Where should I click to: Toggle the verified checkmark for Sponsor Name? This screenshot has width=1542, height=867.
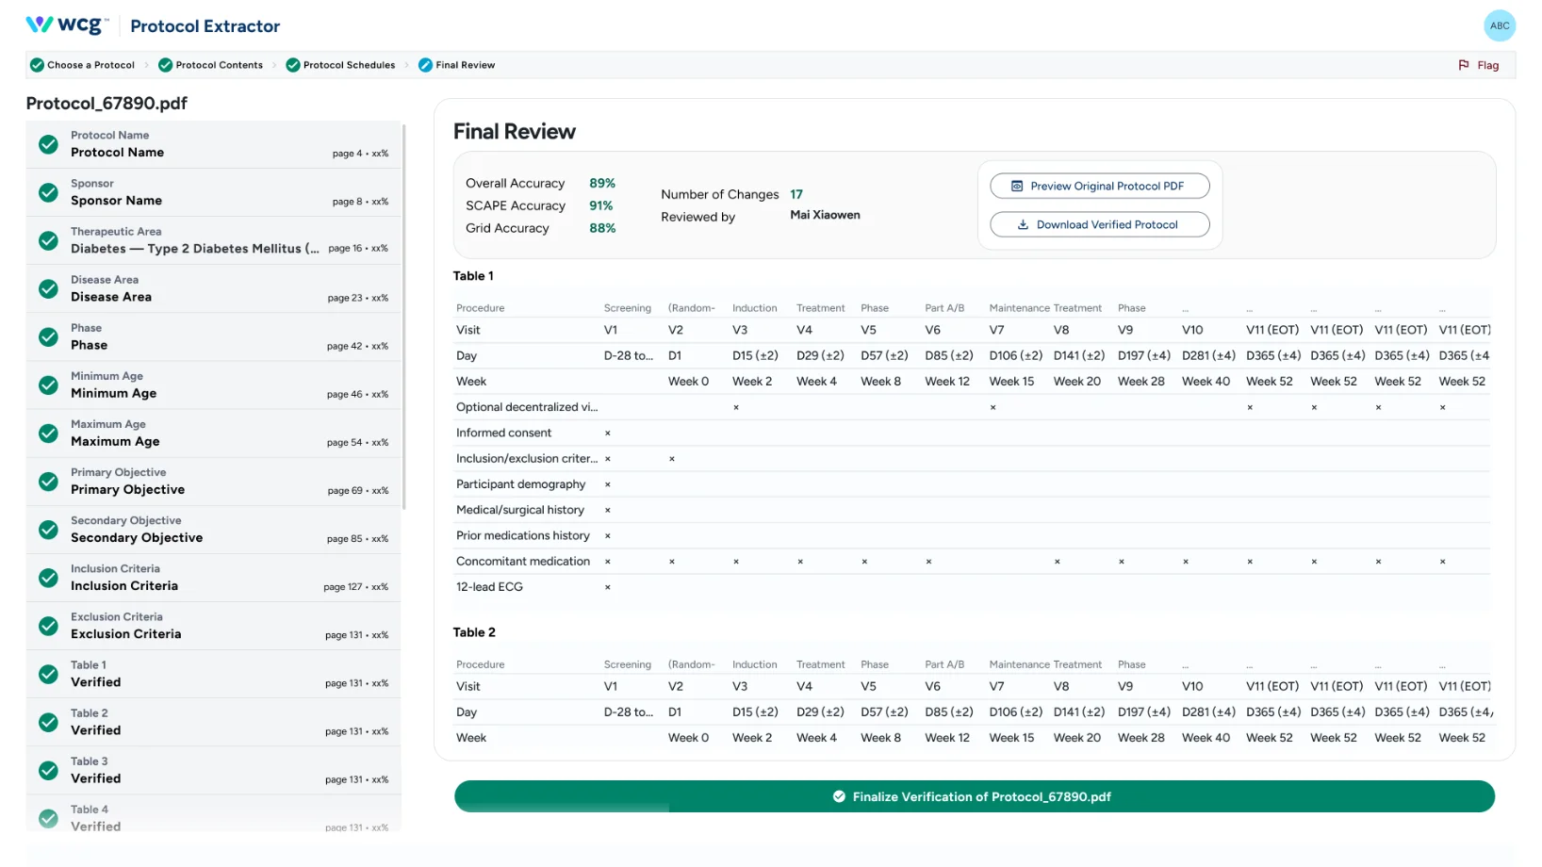[48, 192]
